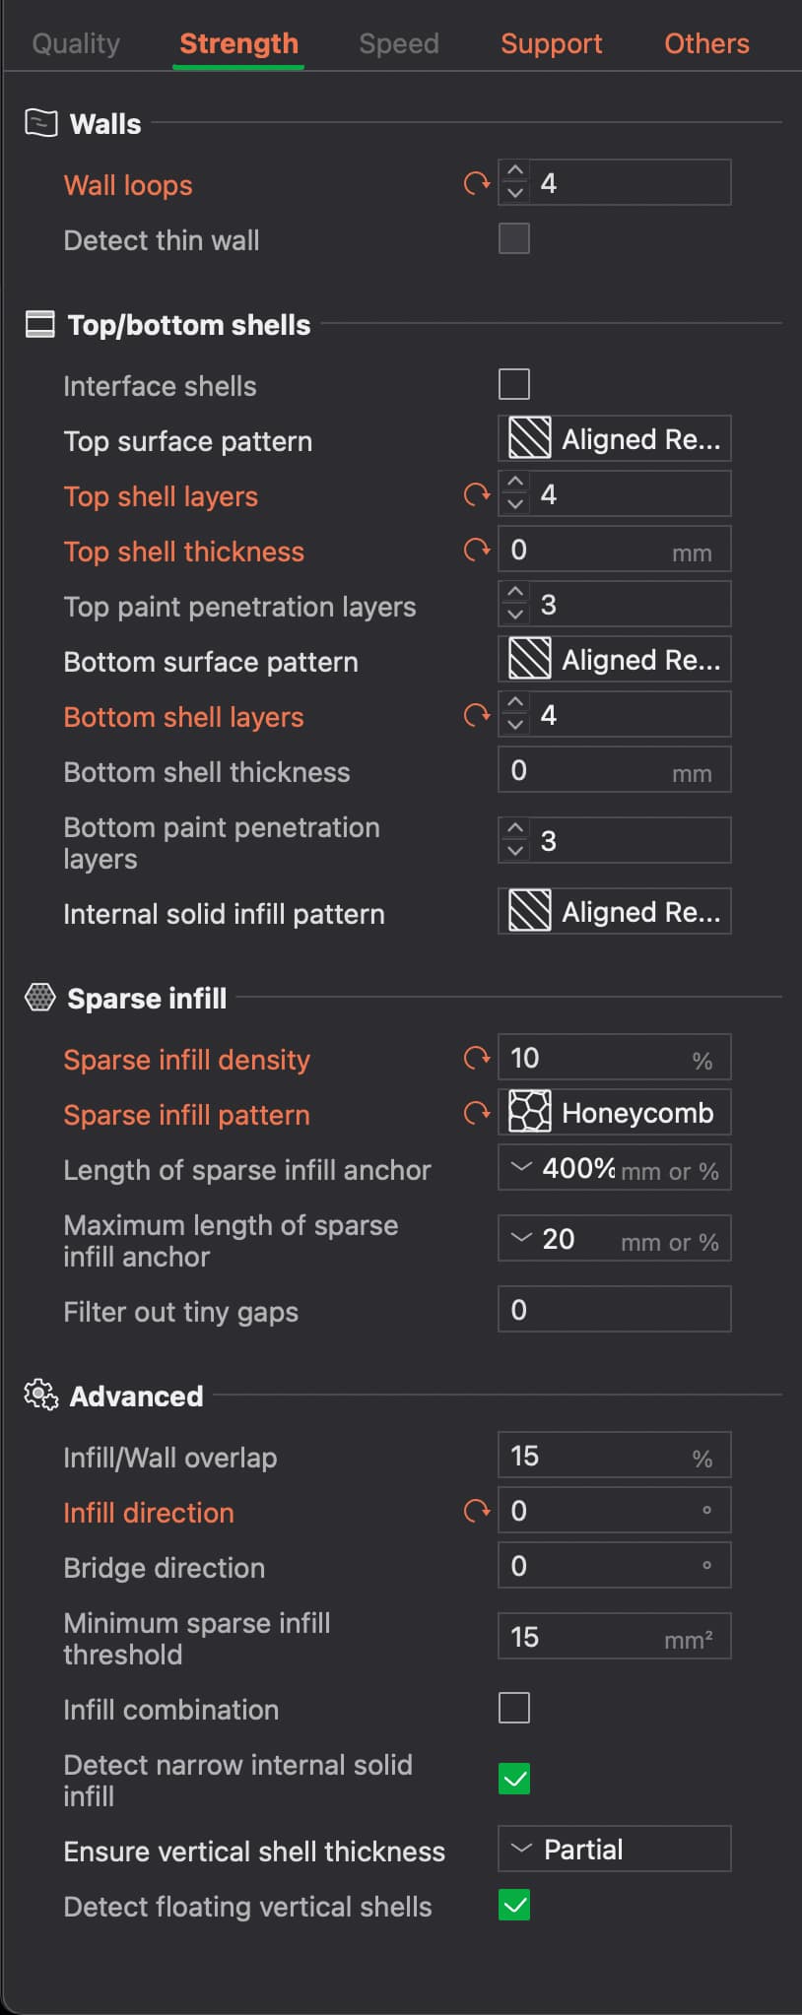Reset Top shell thickness setting
802x2015 pixels.
(477, 550)
